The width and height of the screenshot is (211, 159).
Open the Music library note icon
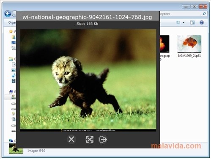coord(14,75)
